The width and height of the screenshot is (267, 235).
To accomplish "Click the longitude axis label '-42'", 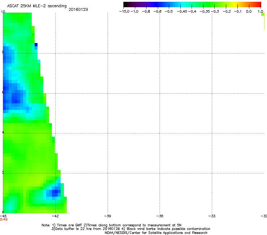I will click(x=55, y=216).
